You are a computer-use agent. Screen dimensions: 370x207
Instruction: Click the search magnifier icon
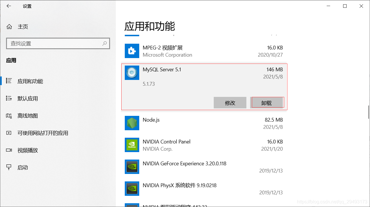[105, 43]
